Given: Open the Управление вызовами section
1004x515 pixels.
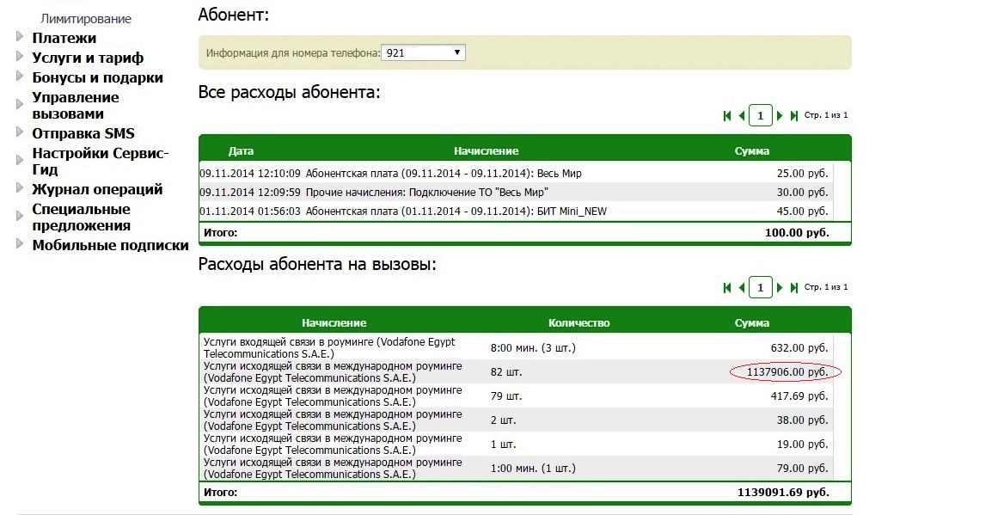Looking at the screenshot, I should click(76, 106).
